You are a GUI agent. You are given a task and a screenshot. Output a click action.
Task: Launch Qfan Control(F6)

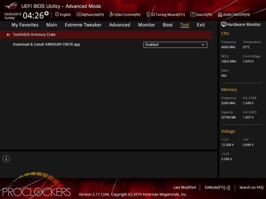coord(128,15)
